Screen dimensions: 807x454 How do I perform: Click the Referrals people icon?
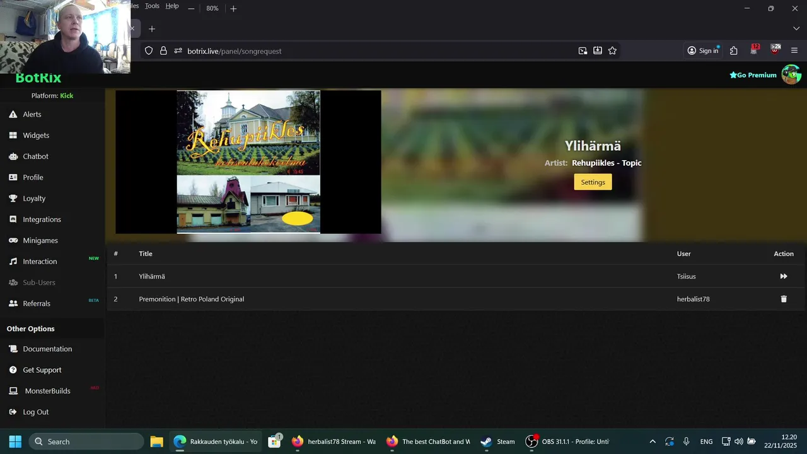click(x=13, y=303)
